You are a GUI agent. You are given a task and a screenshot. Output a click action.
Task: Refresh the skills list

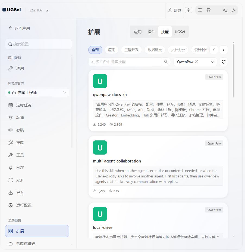224,62
